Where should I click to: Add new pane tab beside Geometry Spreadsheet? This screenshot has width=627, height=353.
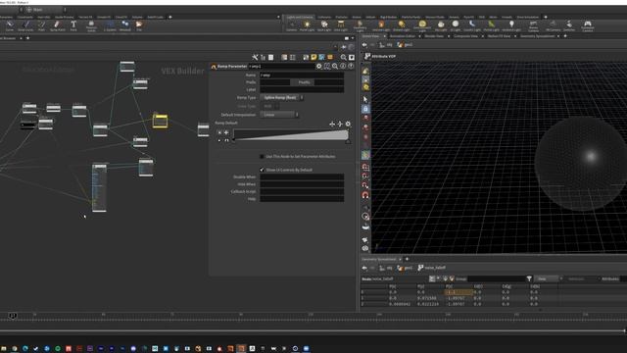[x=408, y=259]
